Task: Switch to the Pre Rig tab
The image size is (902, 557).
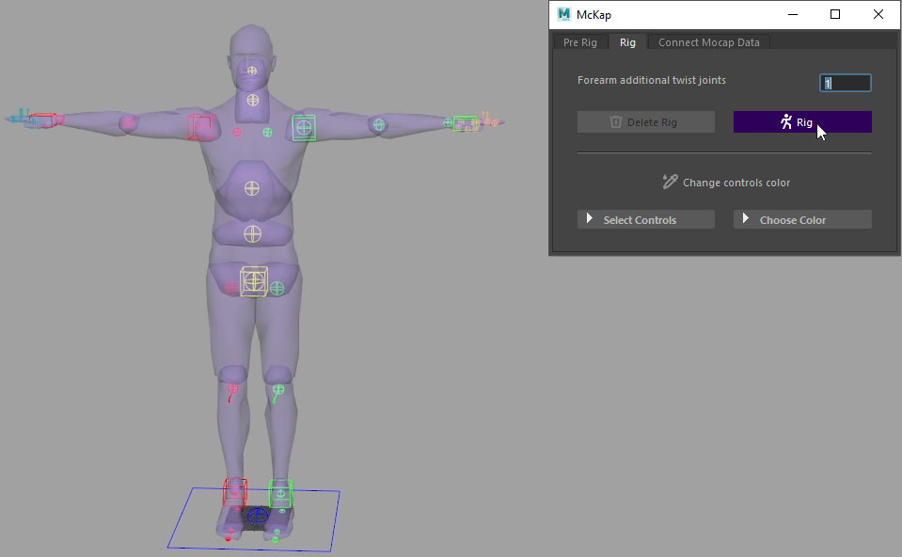Action: point(579,42)
